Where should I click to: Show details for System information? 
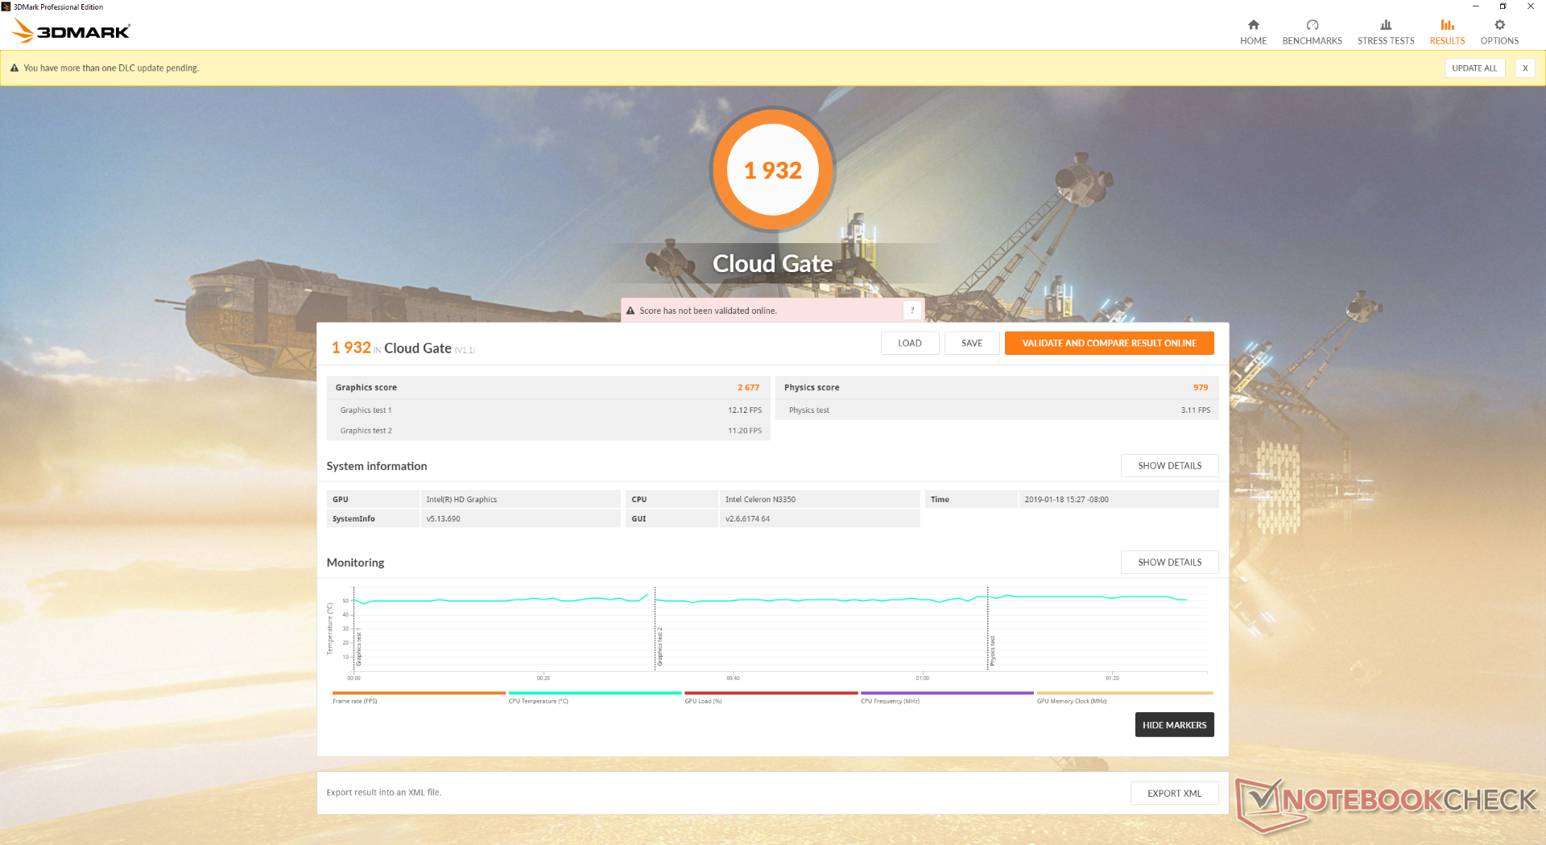(1169, 466)
